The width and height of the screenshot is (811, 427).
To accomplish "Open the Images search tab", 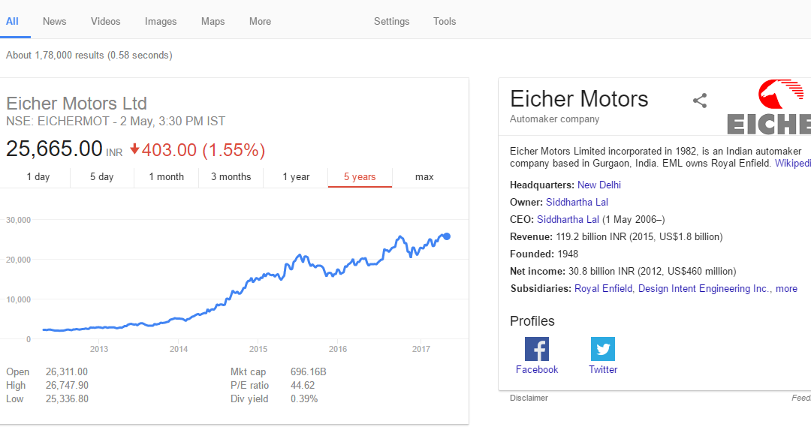I will (161, 21).
